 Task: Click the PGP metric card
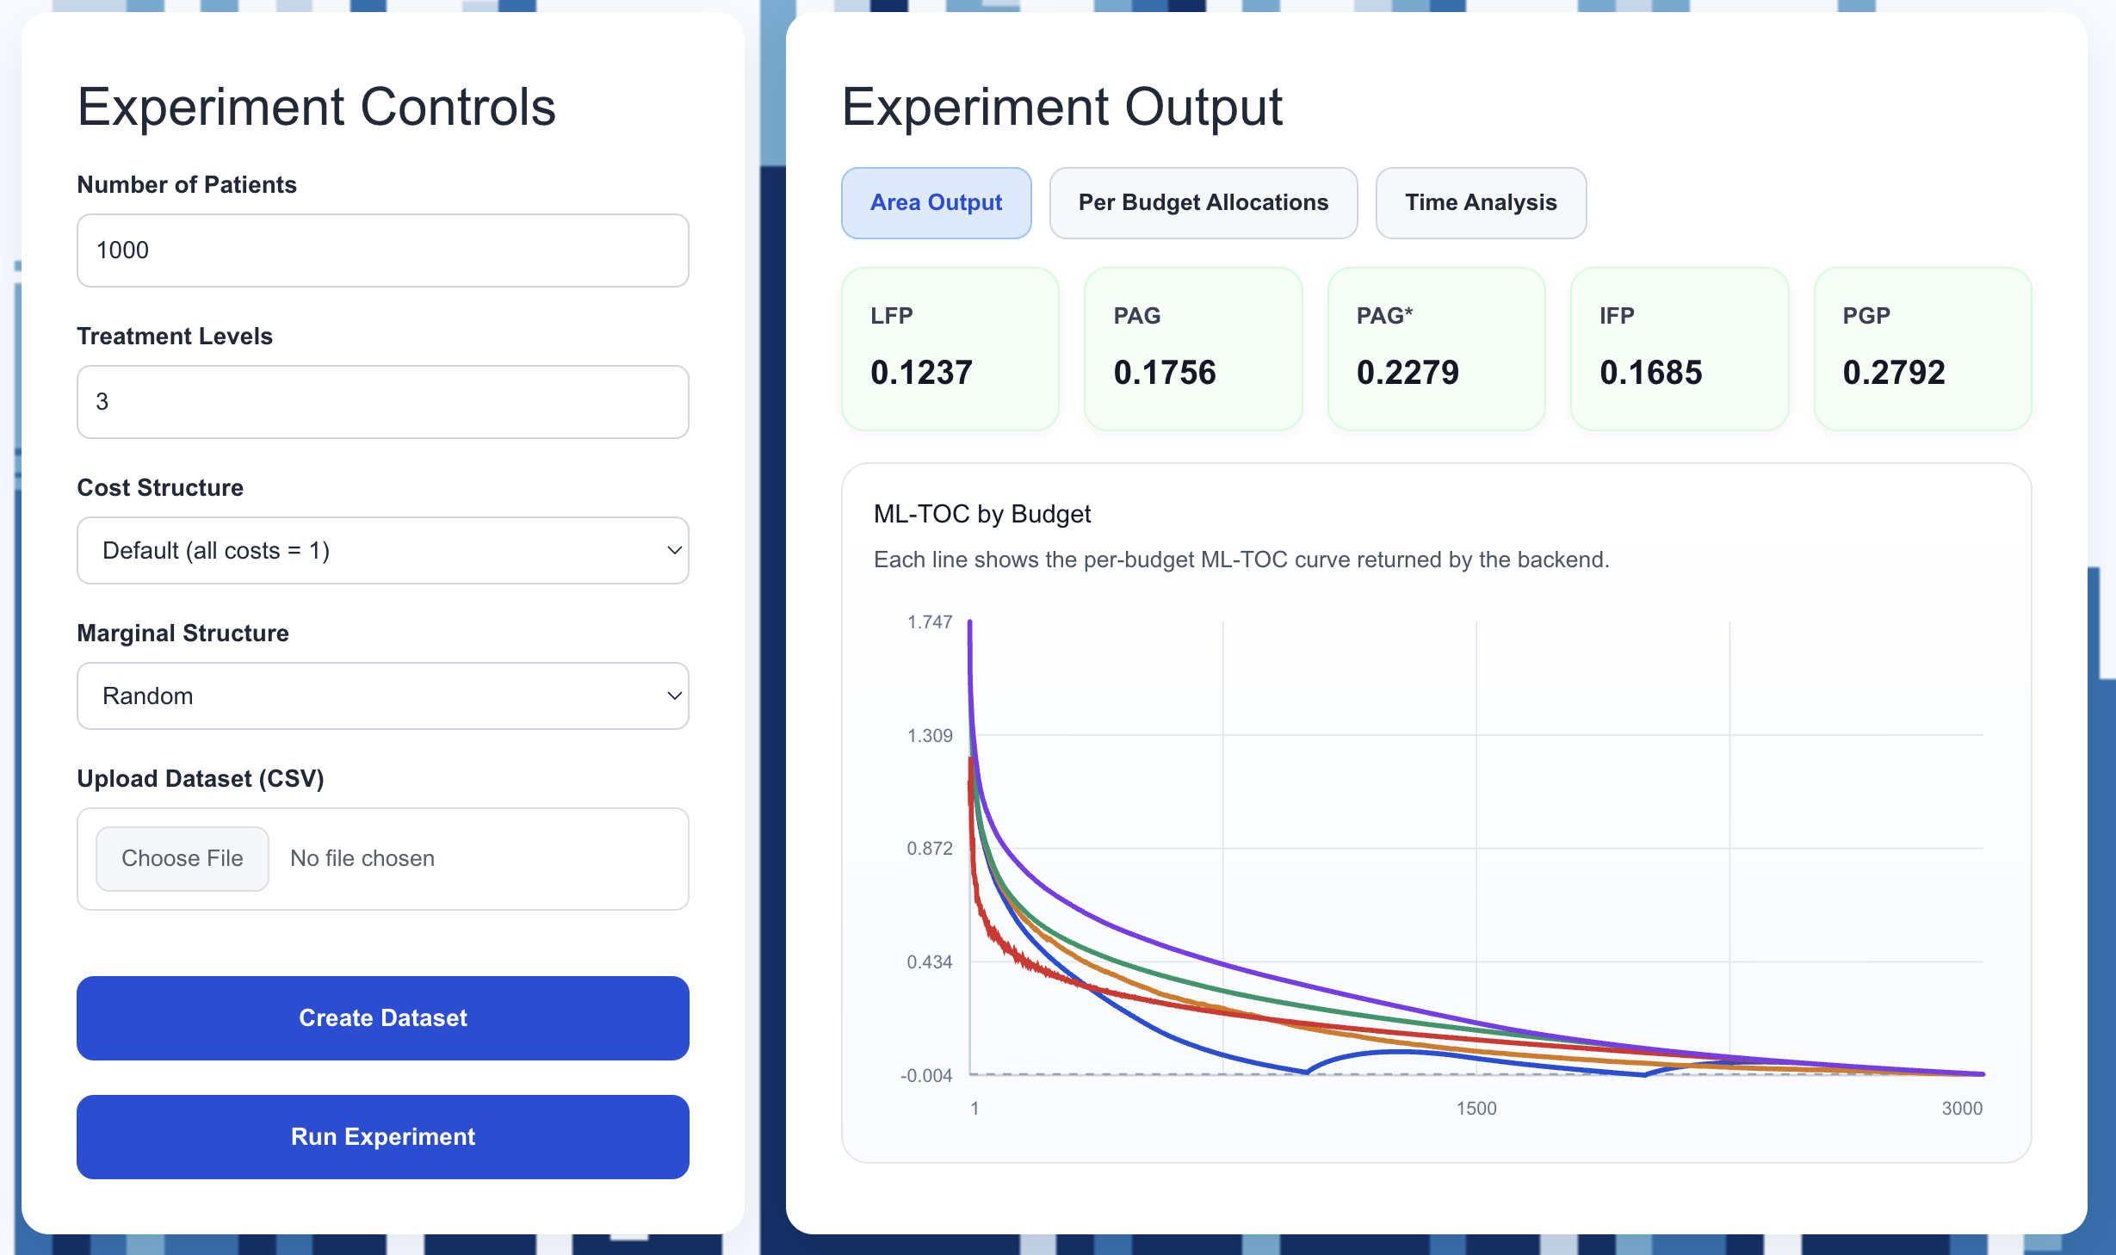pos(1921,349)
